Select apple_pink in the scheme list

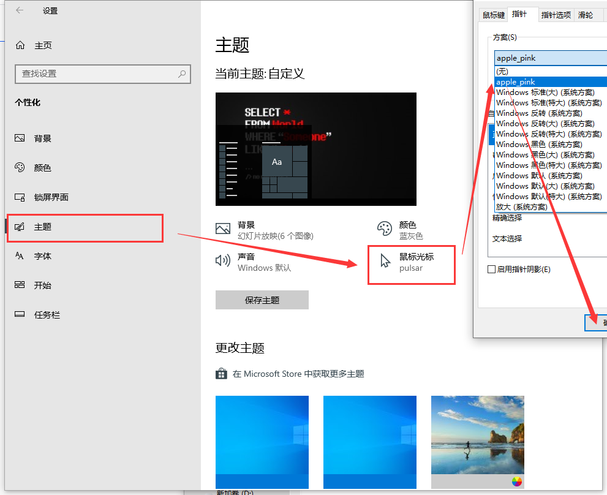pyautogui.click(x=516, y=81)
